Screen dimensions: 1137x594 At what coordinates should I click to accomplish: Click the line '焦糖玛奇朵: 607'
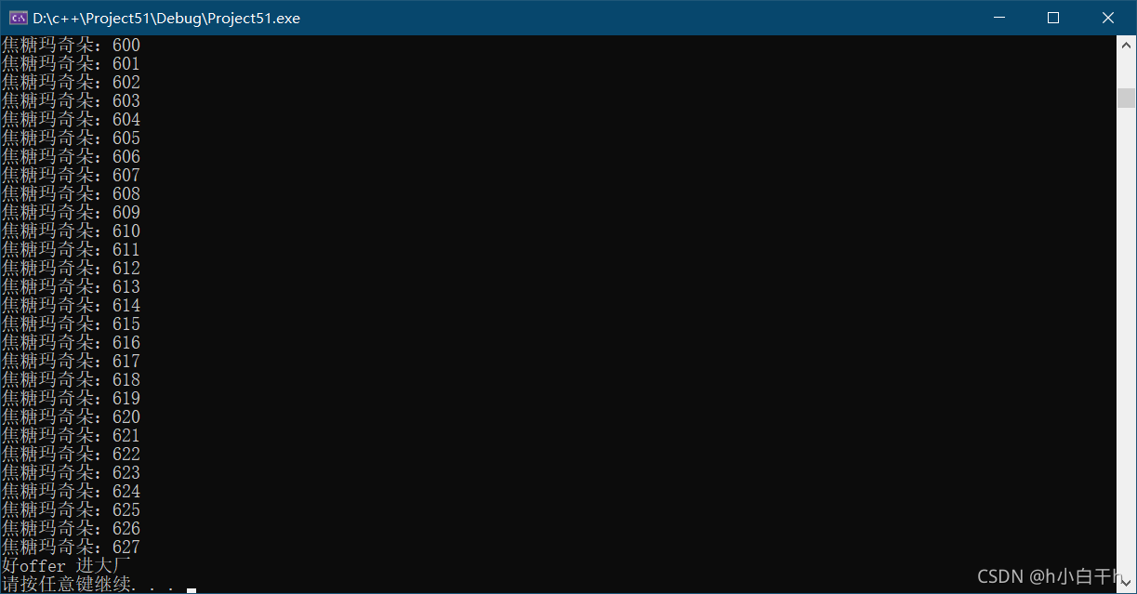[x=71, y=175]
